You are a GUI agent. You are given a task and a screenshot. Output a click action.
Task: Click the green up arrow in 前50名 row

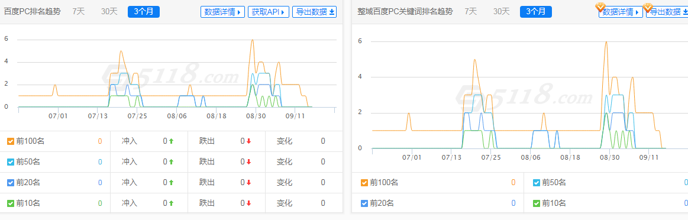click(171, 162)
